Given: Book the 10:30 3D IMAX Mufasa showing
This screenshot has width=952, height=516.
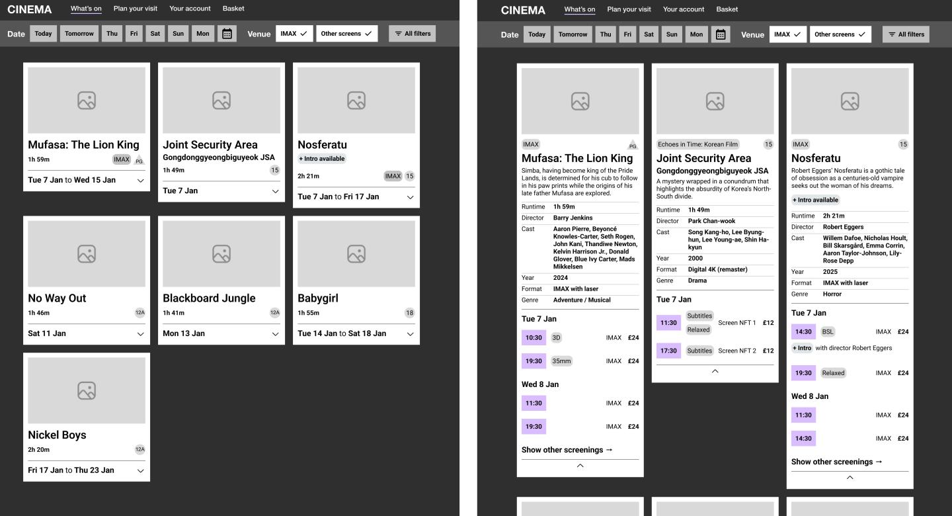Looking at the screenshot, I should pos(534,337).
